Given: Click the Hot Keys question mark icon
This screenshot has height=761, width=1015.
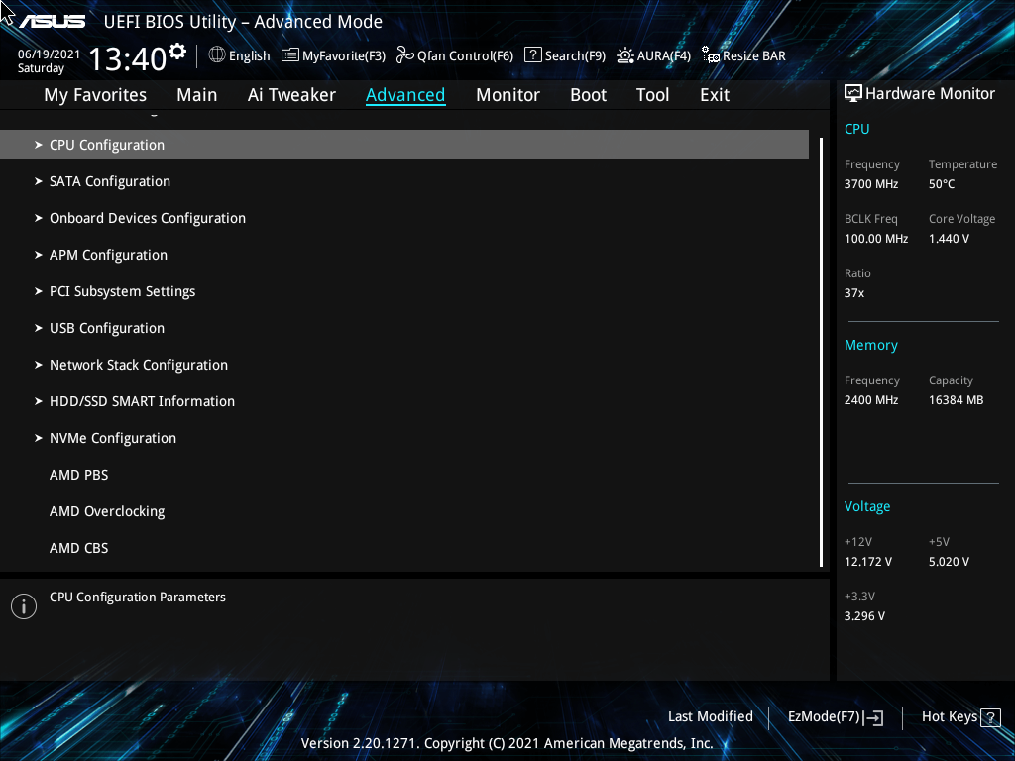Looking at the screenshot, I should click(x=990, y=717).
